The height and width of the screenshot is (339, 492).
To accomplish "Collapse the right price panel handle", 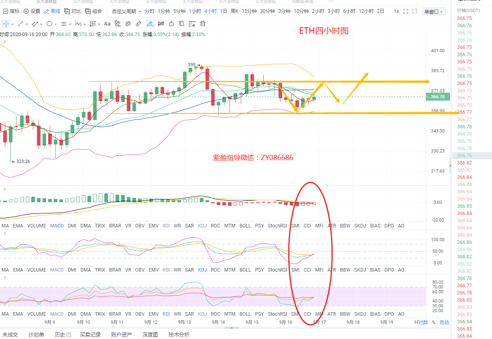I will click(450, 165).
